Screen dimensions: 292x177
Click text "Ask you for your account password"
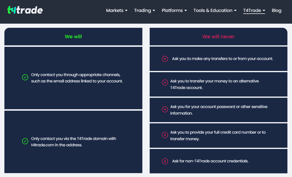pyautogui.click(x=203, y=107)
